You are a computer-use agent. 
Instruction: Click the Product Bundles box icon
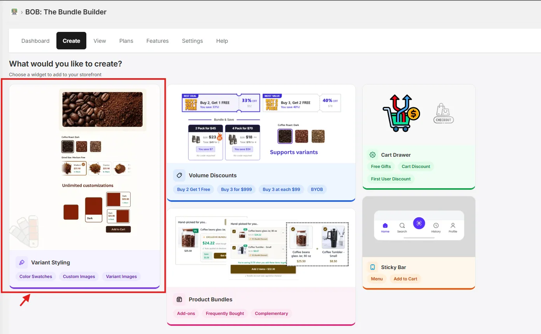pyautogui.click(x=179, y=299)
